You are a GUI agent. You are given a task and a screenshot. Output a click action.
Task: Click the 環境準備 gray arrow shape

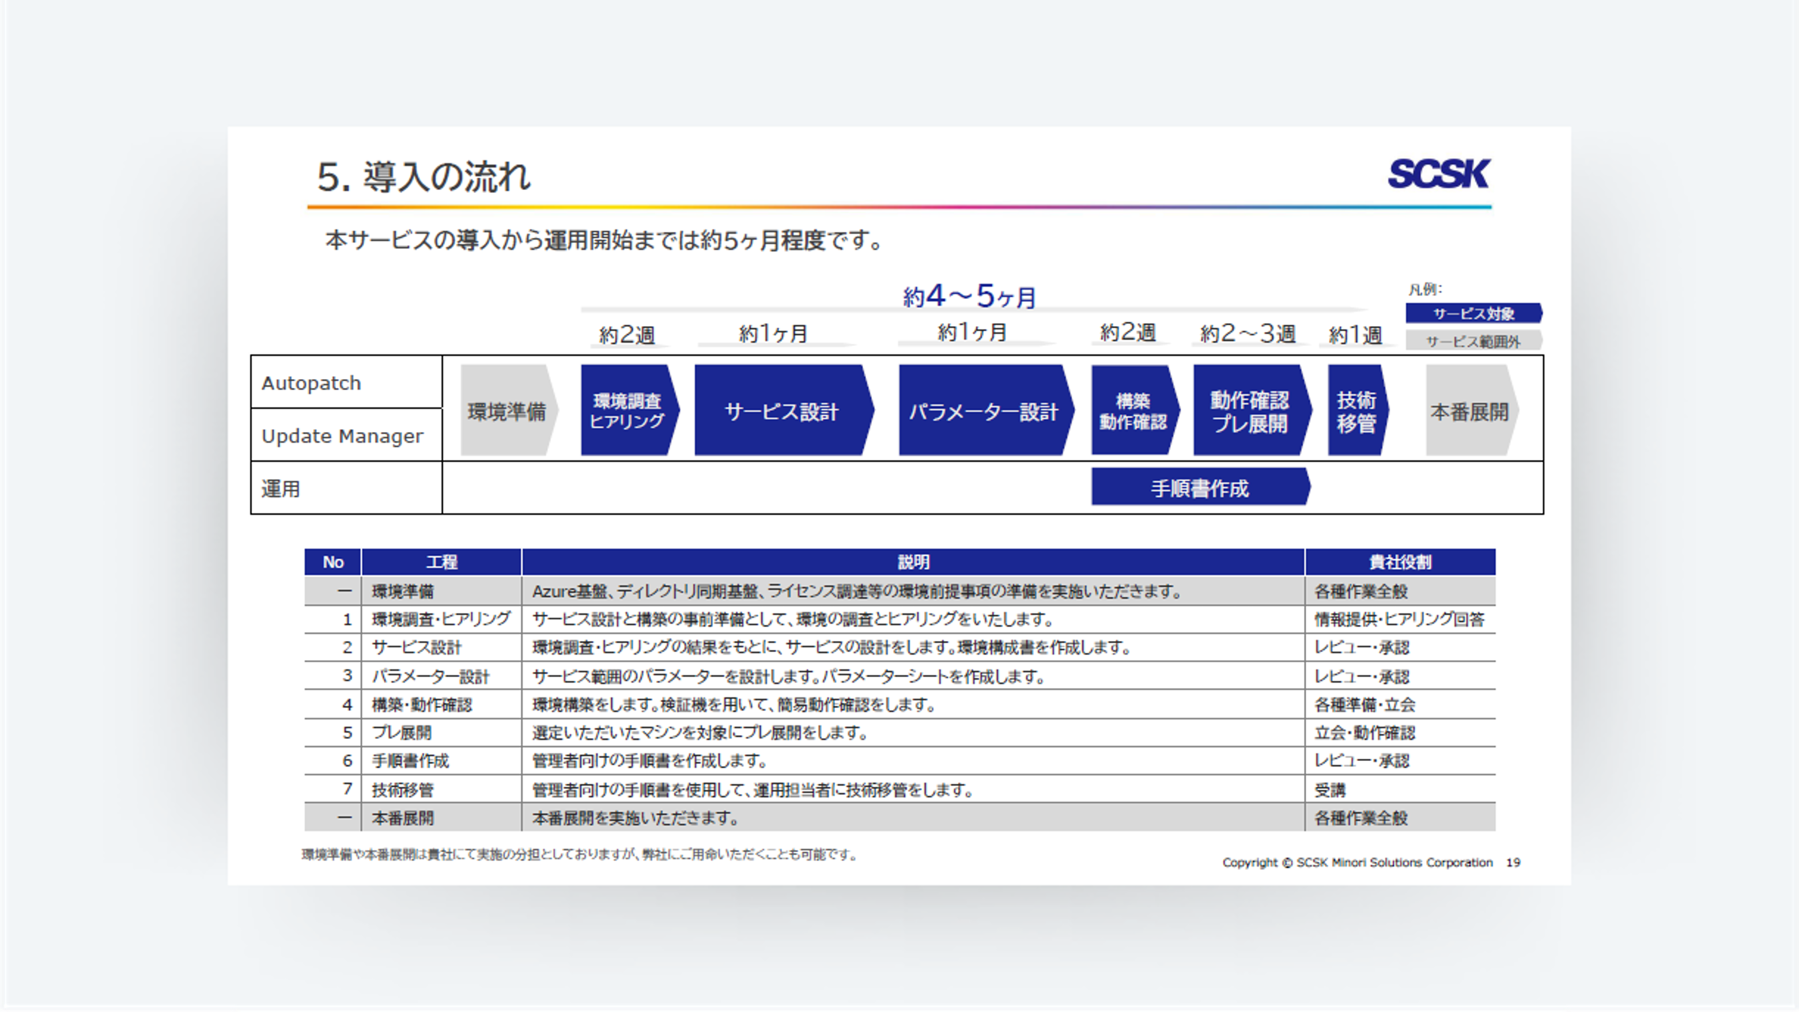(508, 411)
